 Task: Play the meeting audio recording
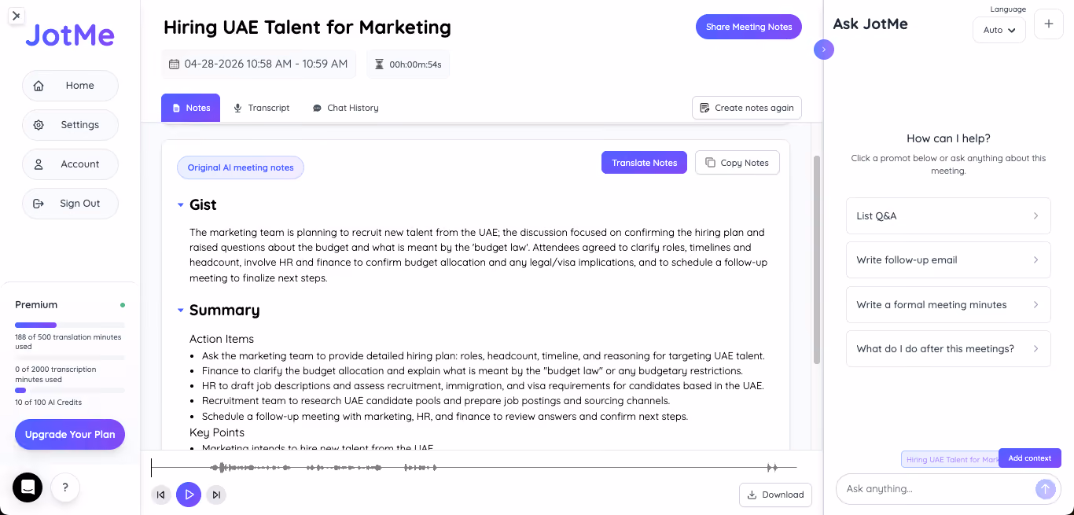click(x=189, y=495)
